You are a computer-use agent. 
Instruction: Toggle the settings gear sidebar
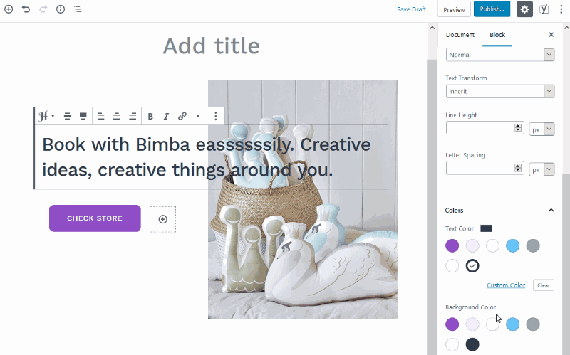click(524, 9)
